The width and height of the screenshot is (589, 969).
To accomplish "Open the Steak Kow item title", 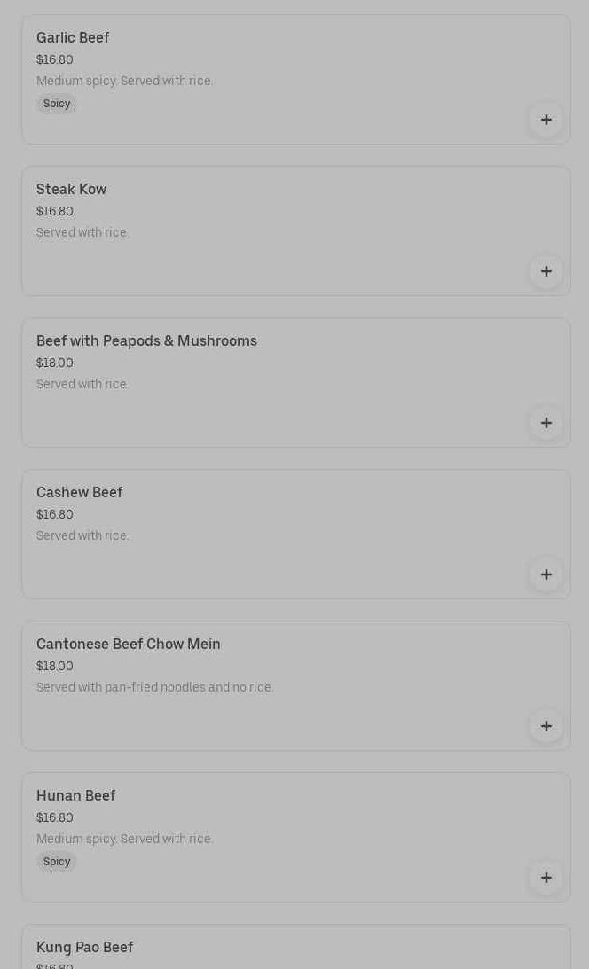I will point(71,190).
